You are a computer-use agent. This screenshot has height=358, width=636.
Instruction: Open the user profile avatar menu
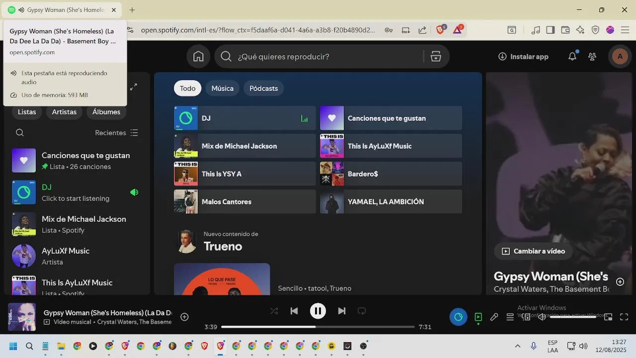point(620,57)
